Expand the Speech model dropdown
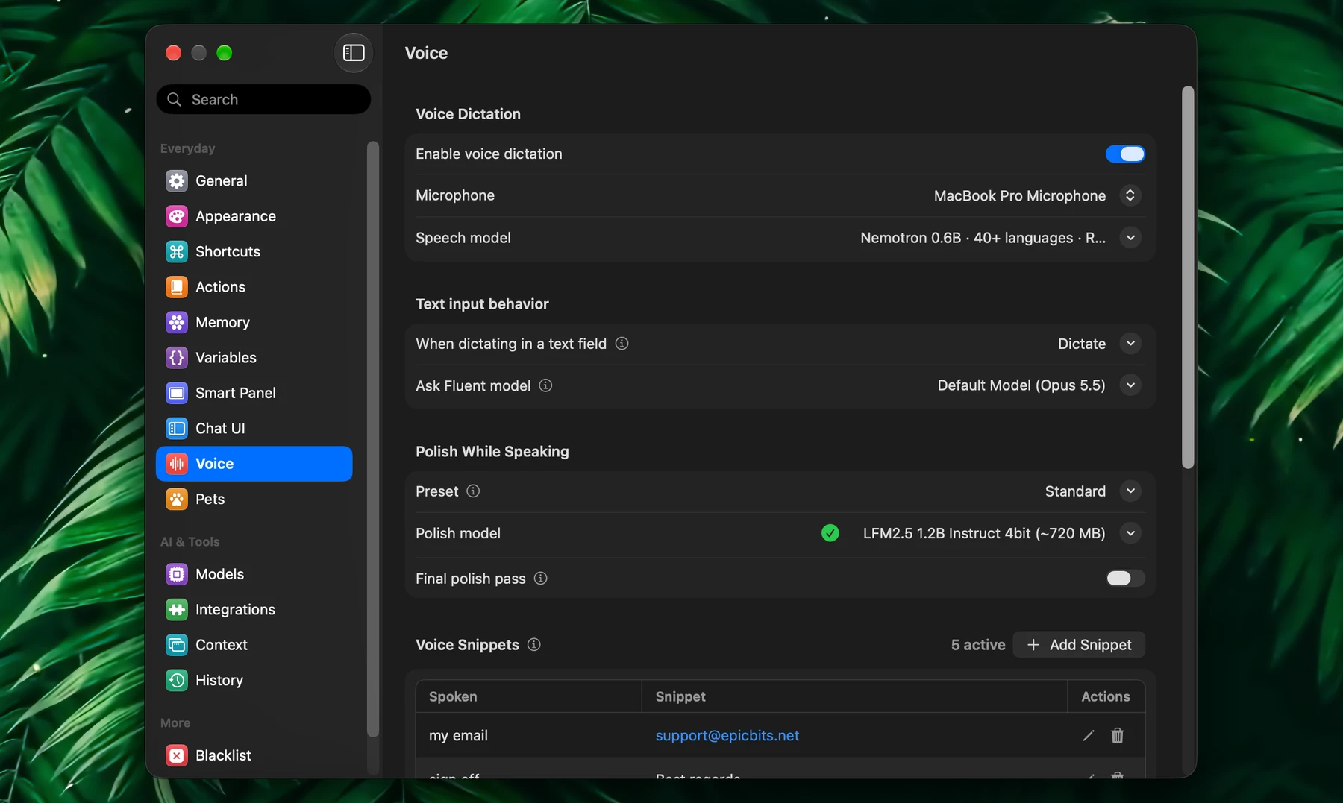 [x=1130, y=238]
